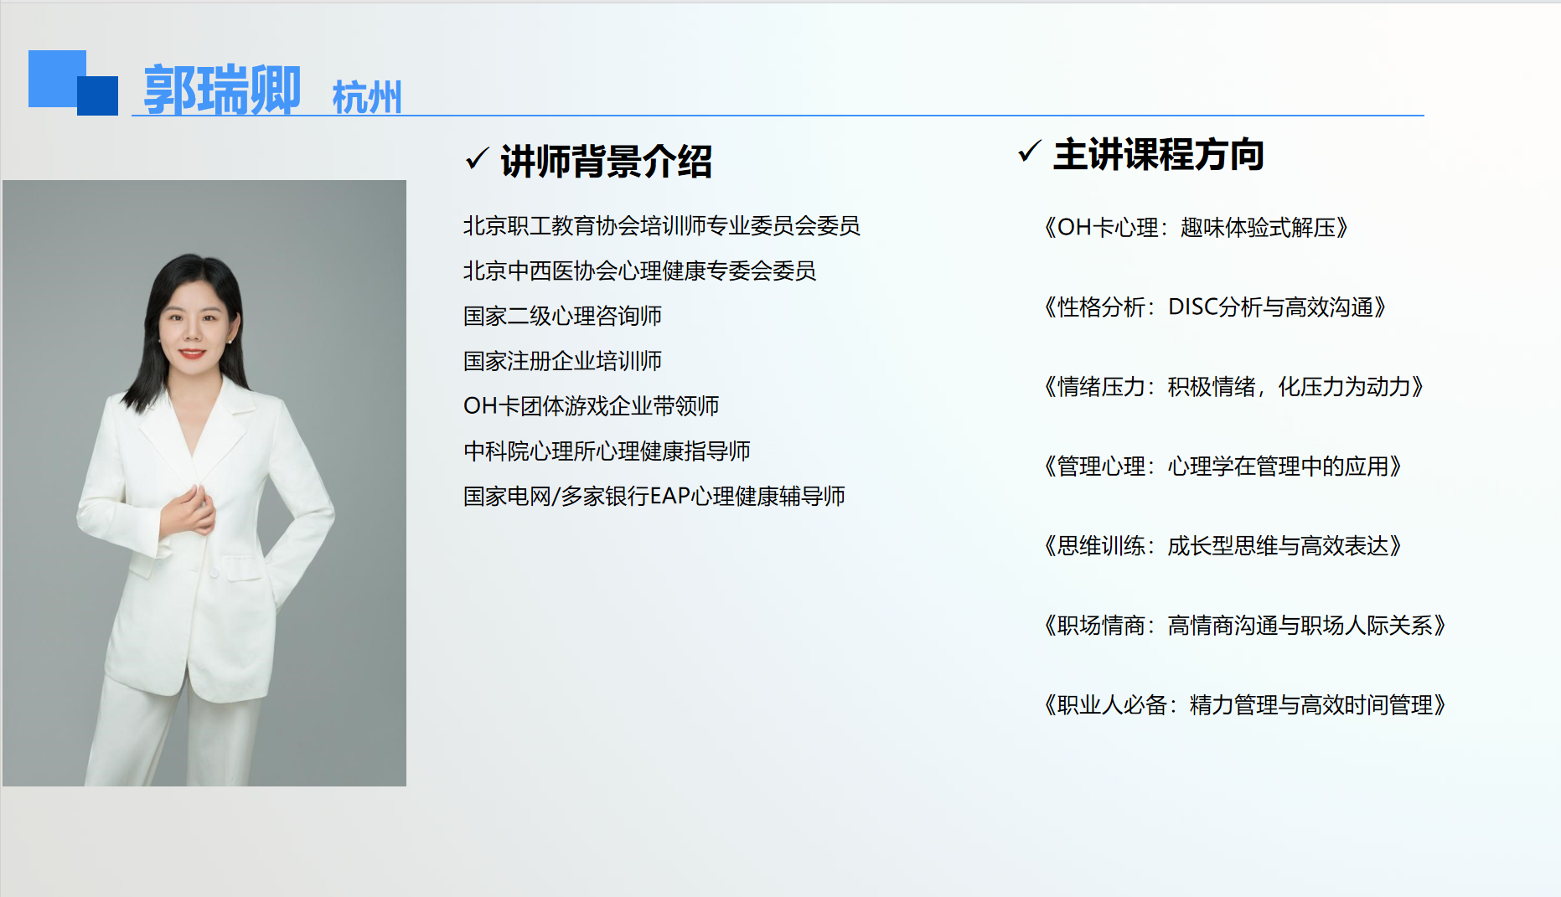
Task: Select the line OH卡团体游戏企业带领师
Action: [x=591, y=406]
